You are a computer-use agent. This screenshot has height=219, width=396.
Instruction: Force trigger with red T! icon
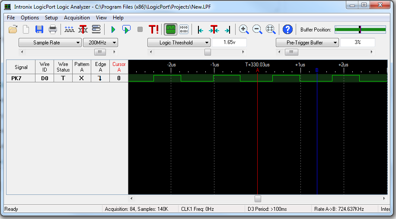tap(153, 29)
